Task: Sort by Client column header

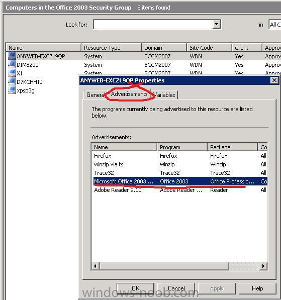Action: pyautogui.click(x=247, y=47)
